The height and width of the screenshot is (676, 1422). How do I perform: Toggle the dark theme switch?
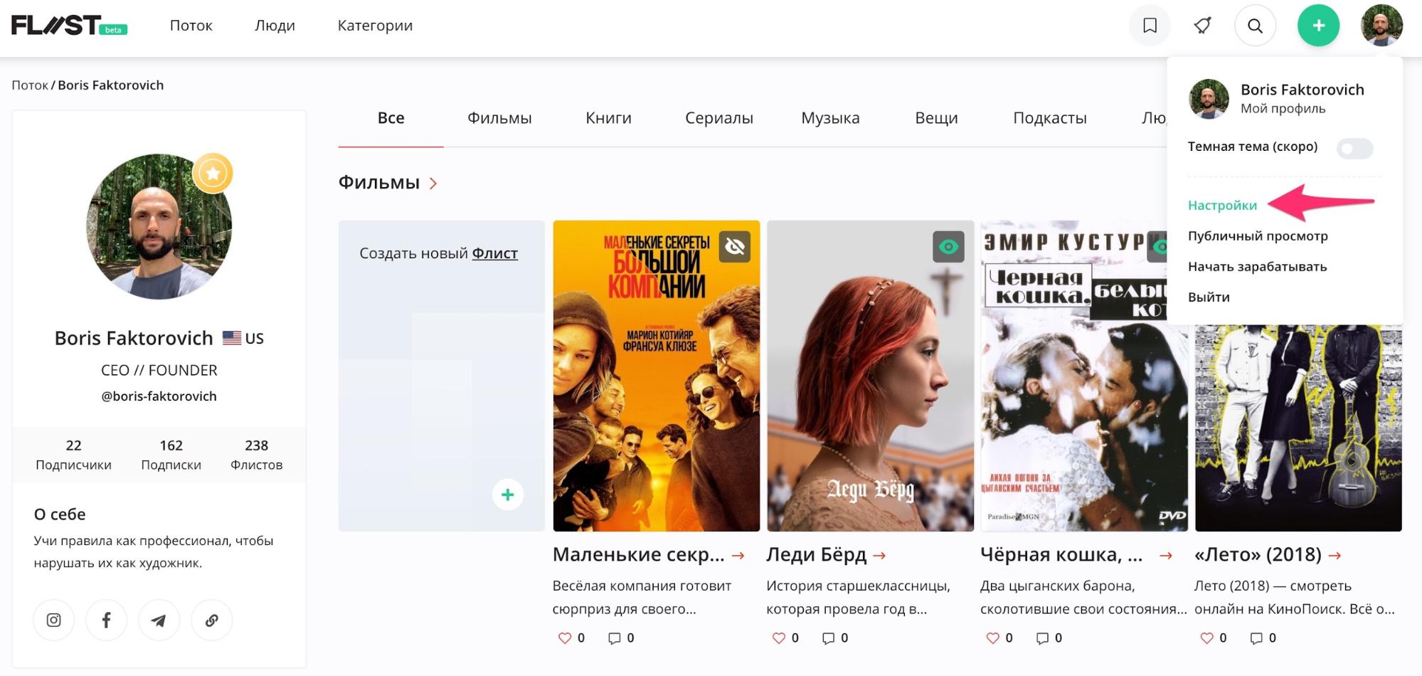pos(1354,148)
